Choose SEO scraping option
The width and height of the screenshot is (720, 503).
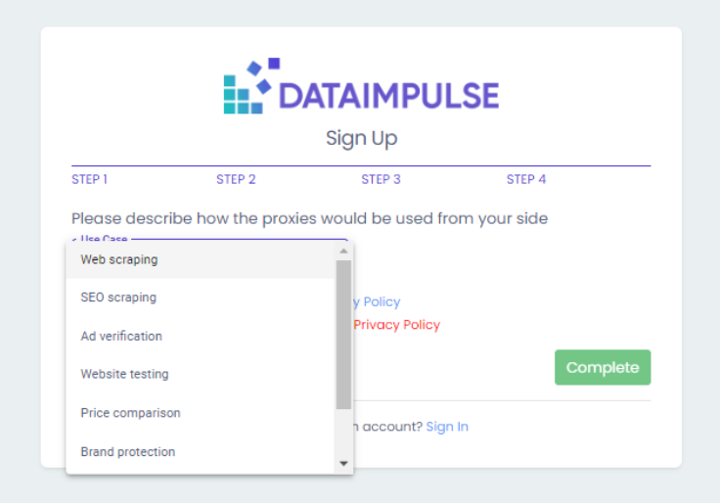[201, 297]
